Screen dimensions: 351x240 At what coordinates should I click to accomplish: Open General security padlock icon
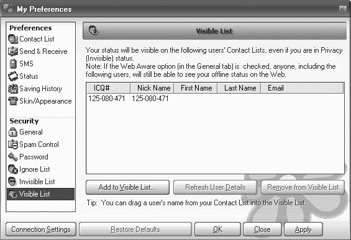coord(13,132)
